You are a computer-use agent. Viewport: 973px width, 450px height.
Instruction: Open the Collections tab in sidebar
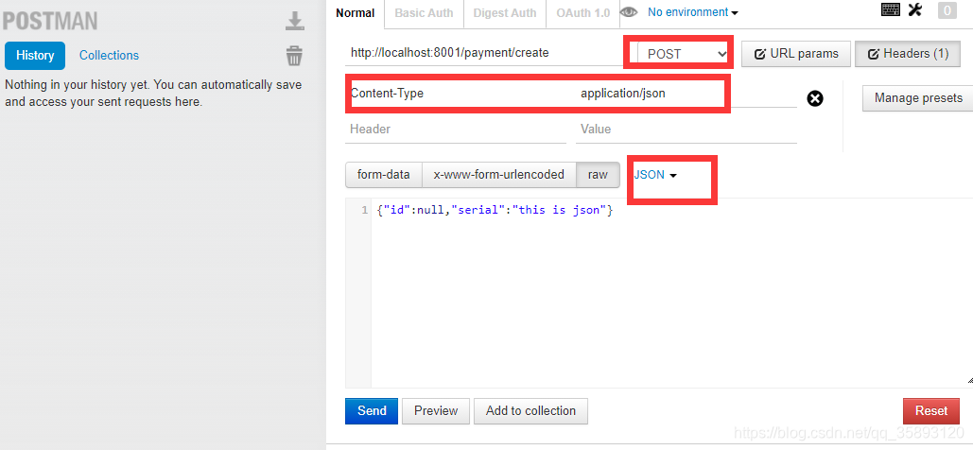click(x=110, y=55)
